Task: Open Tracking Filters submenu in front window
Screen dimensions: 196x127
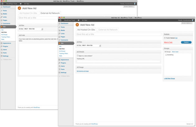Action: [x=63, y=54]
